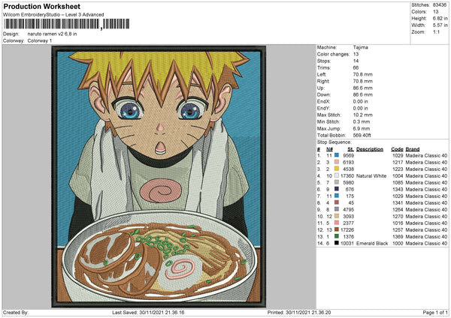Image resolution: width=451 pixels, height=318 pixels.
Task: Click the Trims value 66
Action: 356,67
